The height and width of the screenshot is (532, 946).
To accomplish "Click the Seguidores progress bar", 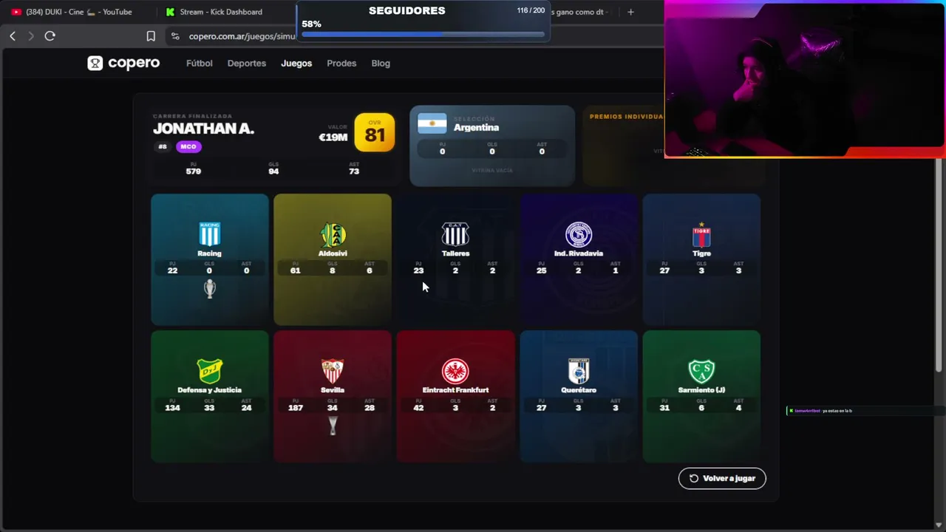I will click(x=423, y=34).
